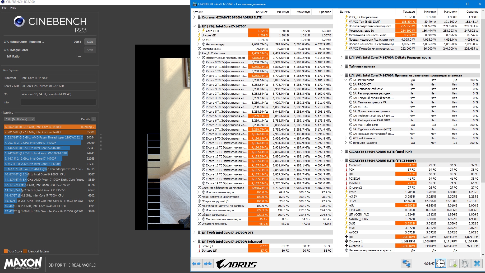The height and width of the screenshot is (273, 485).
Task: Click the right panel Минимум column header
Action: (427, 12)
